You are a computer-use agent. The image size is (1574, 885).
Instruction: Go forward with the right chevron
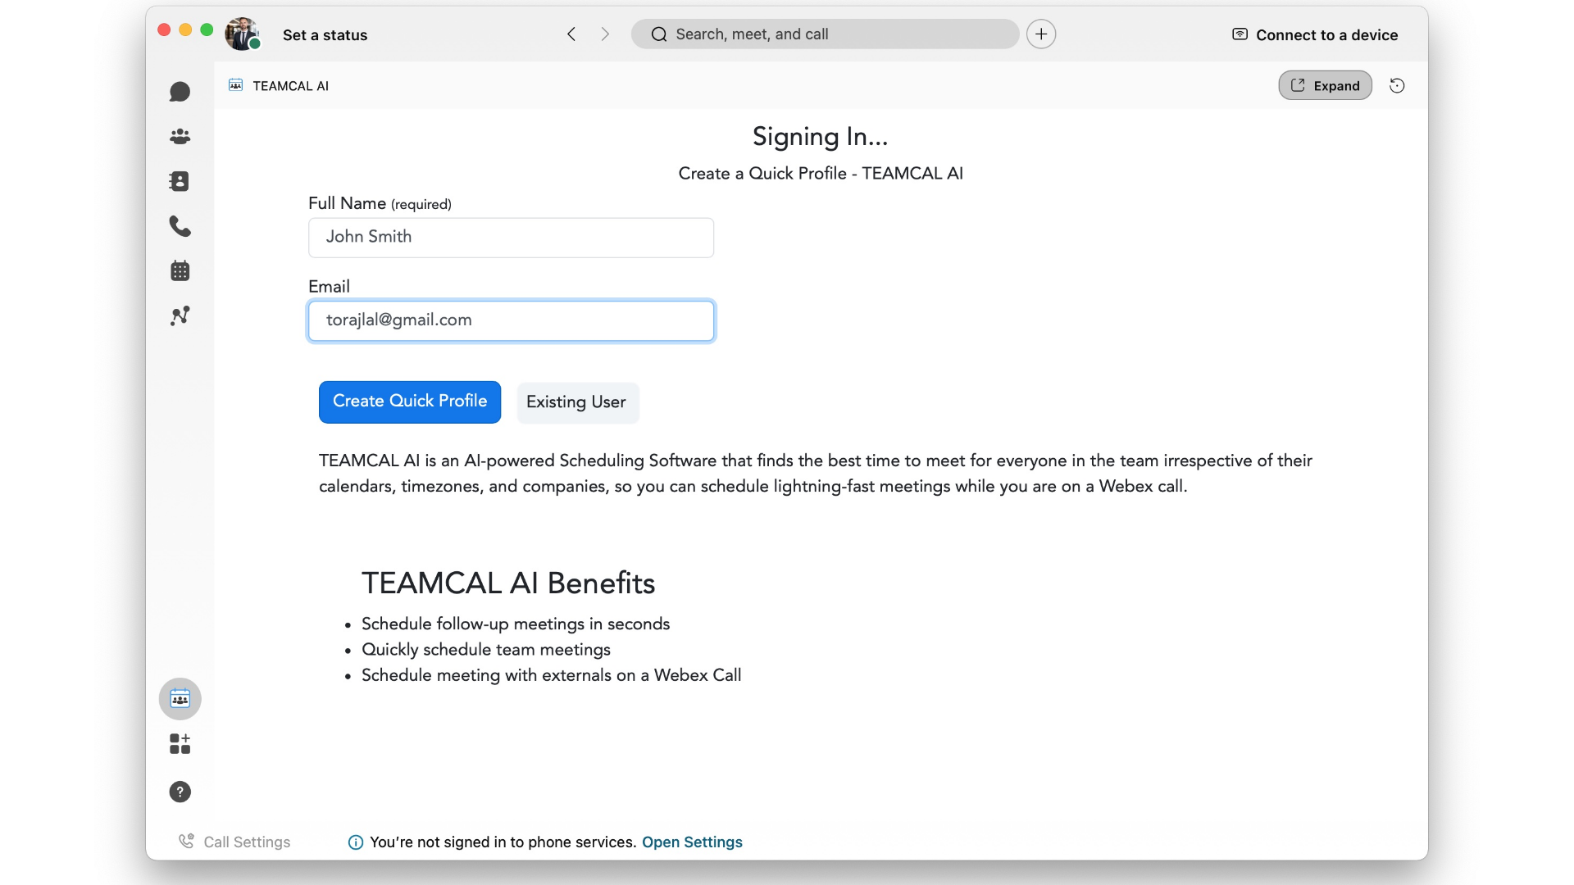[605, 34]
